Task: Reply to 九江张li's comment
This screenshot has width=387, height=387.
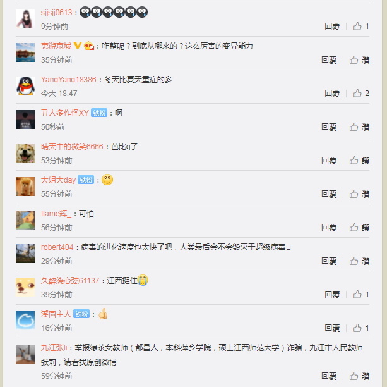Action: coord(329,376)
